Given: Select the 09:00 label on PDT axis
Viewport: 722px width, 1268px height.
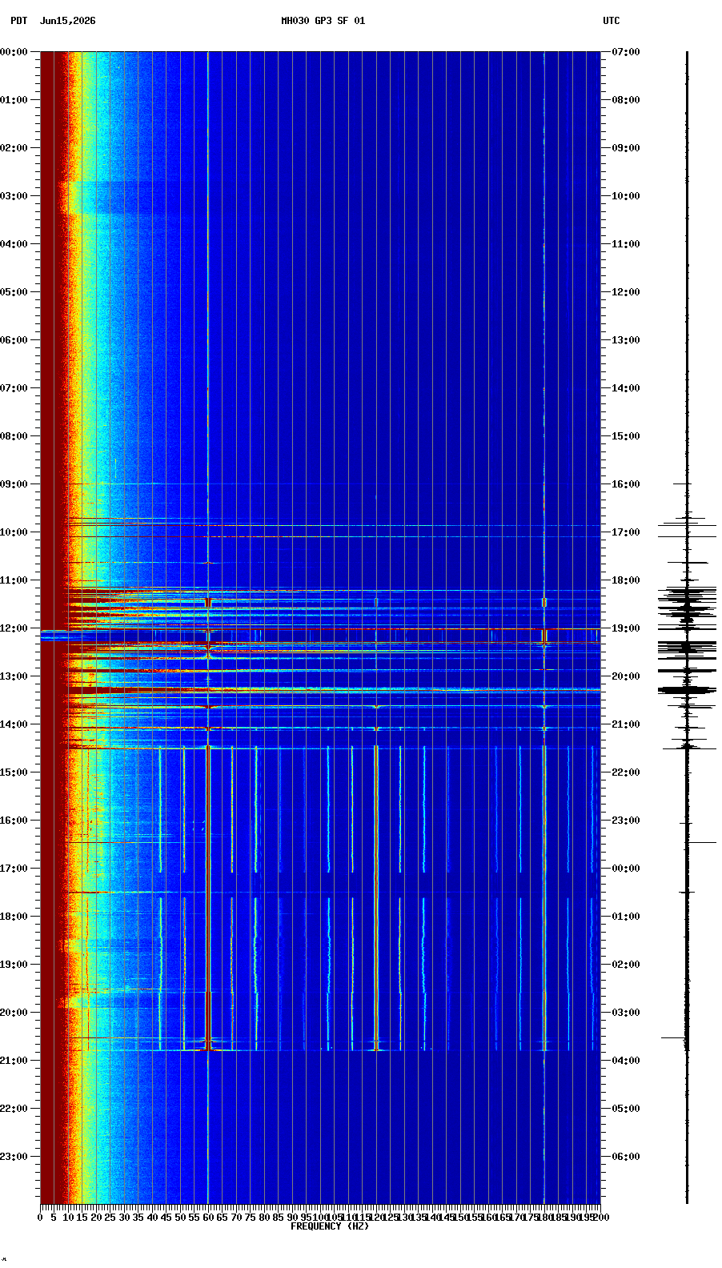Looking at the screenshot, I should pyautogui.click(x=14, y=484).
